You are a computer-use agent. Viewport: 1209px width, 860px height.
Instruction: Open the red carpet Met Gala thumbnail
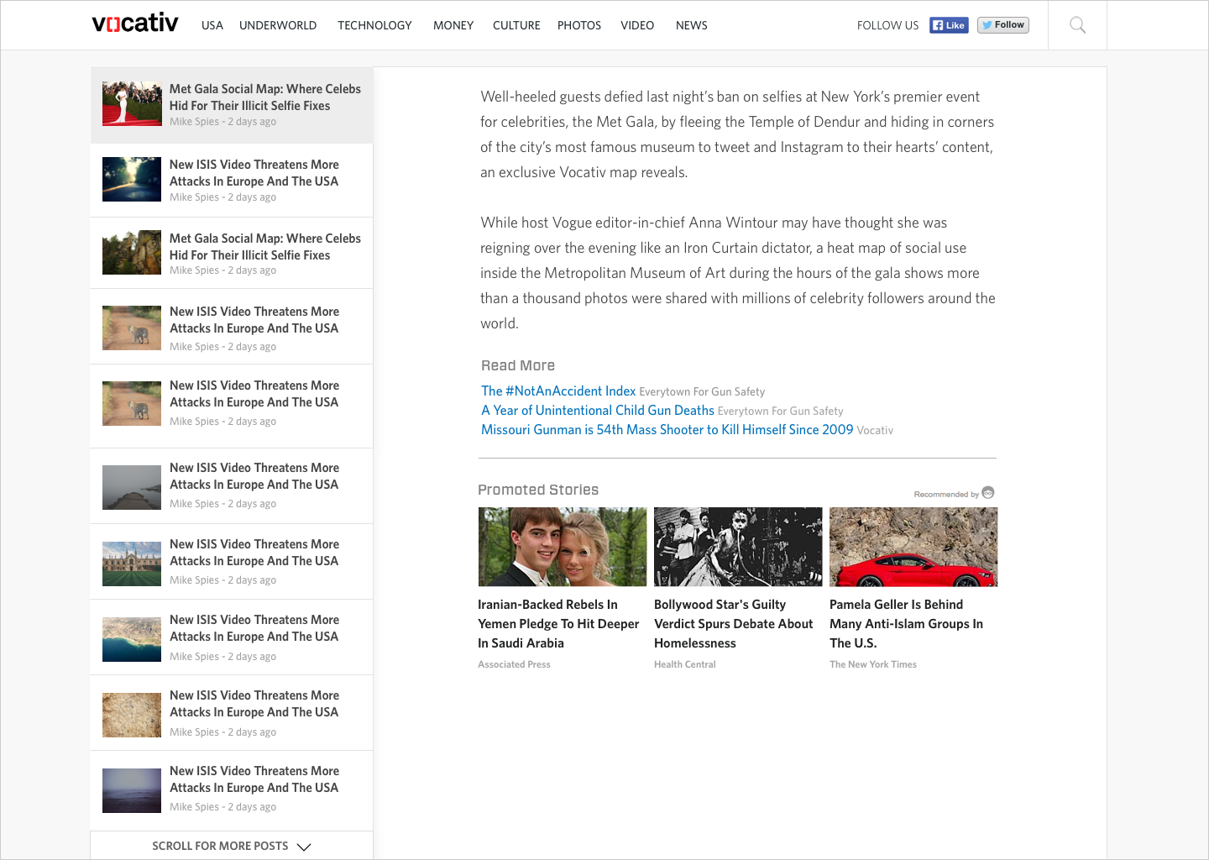(x=132, y=103)
